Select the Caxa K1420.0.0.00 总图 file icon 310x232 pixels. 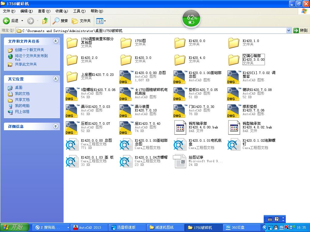point(72,145)
